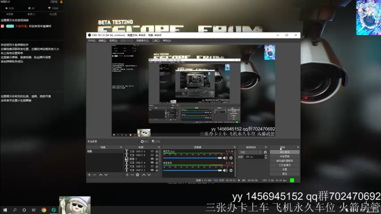Move the scene up in the Scenes panel

[100, 175]
